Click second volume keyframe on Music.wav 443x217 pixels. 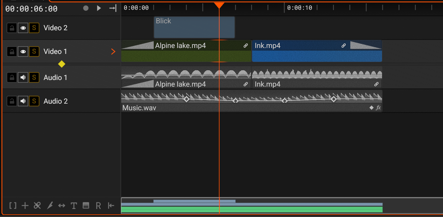click(x=235, y=101)
